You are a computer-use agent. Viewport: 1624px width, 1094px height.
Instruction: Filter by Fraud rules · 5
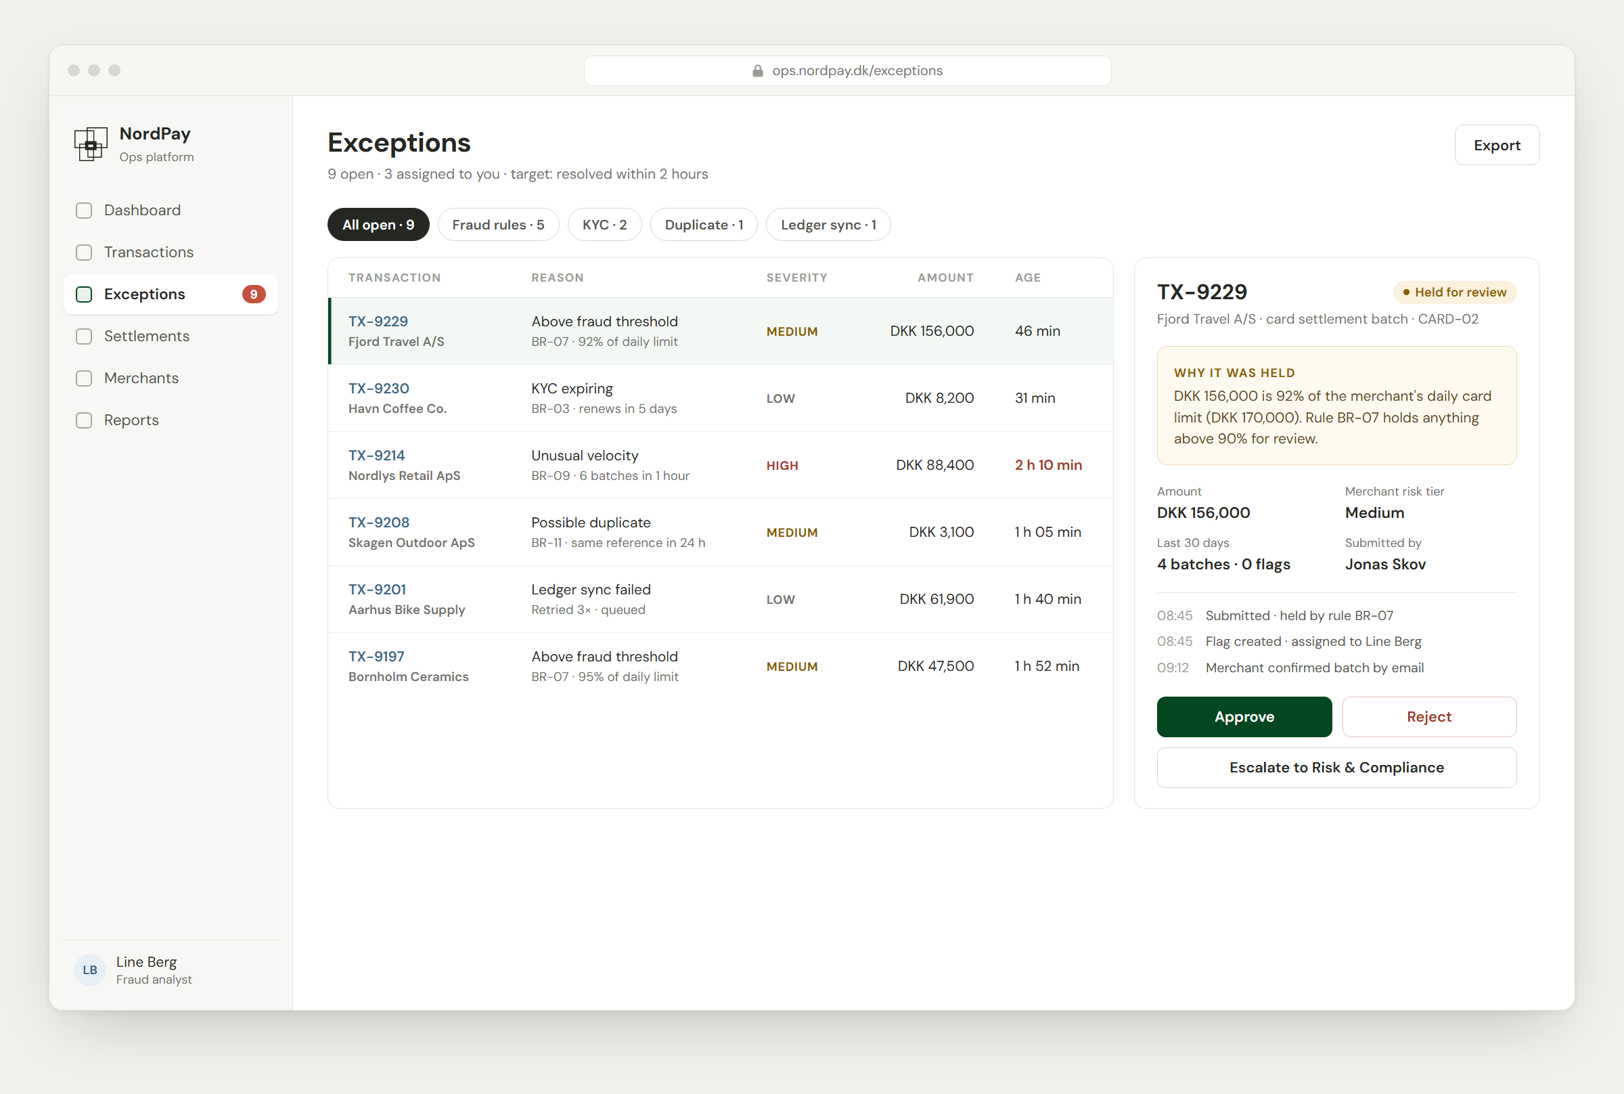[498, 225]
